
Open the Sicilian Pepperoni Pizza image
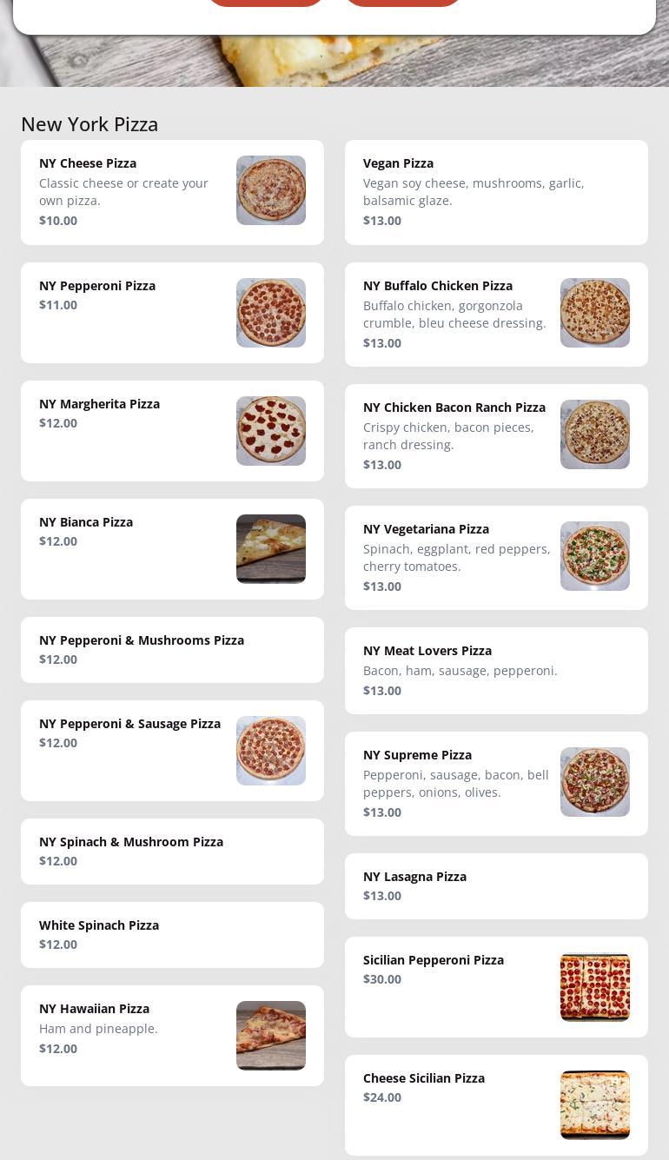point(595,987)
